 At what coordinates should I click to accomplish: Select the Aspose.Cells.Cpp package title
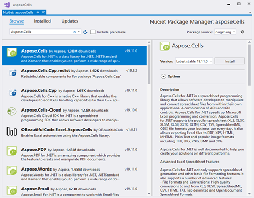(x=39, y=90)
